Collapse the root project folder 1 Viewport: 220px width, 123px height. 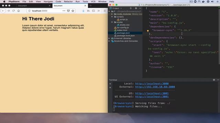click(109, 11)
